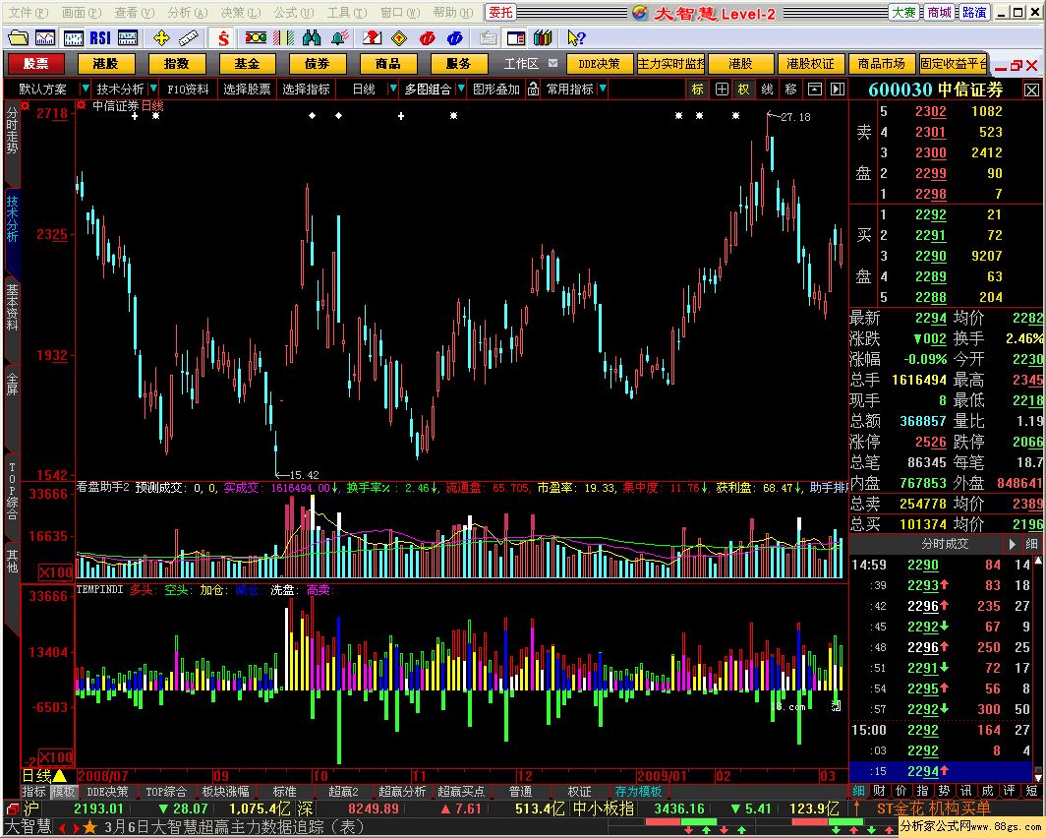Click the yellow diamond up-arrow icon
Viewport: 1046px width, 838px height.
tap(399, 38)
